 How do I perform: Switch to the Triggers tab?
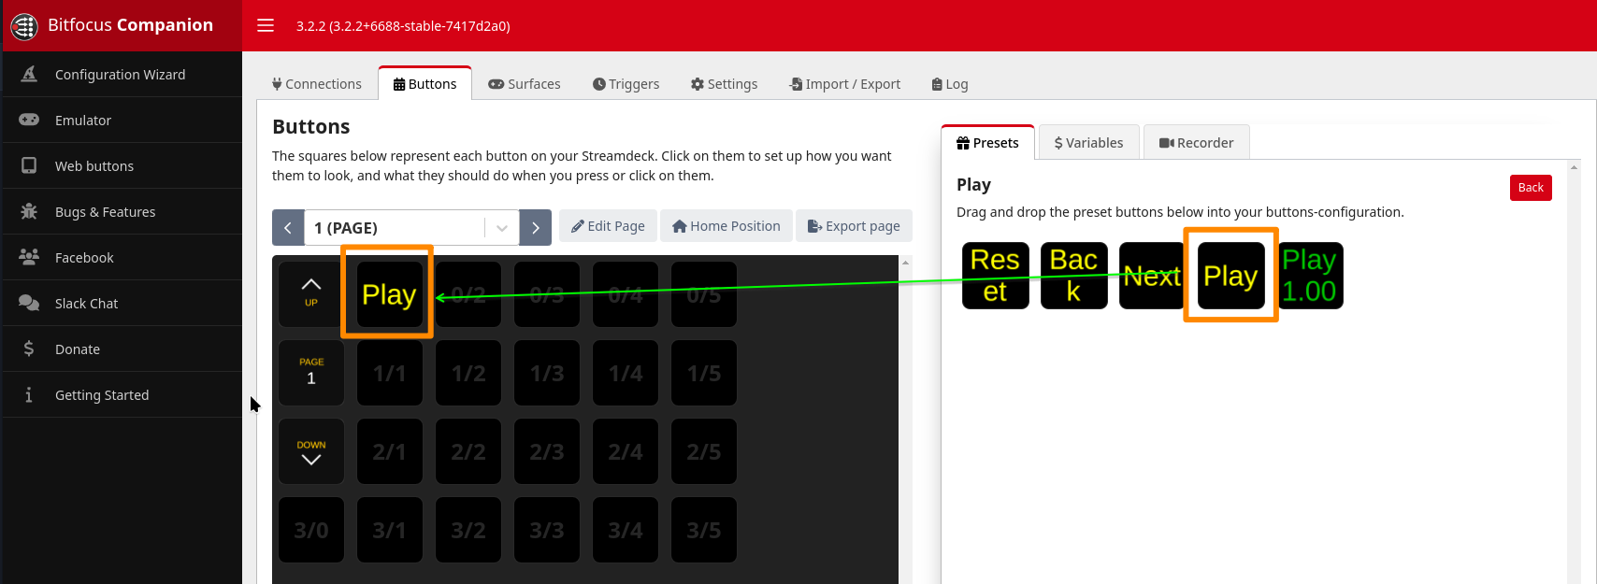(x=626, y=84)
